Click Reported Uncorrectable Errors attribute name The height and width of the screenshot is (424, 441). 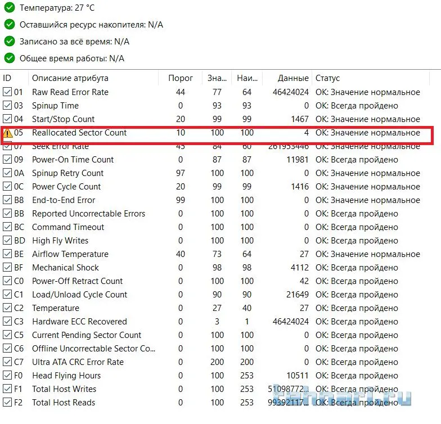pyautogui.click(x=89, y=214)
